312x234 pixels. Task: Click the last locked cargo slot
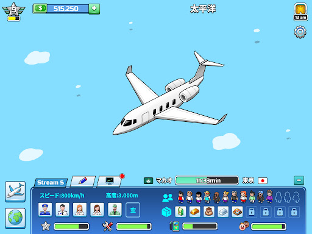[x=294, y=212]
